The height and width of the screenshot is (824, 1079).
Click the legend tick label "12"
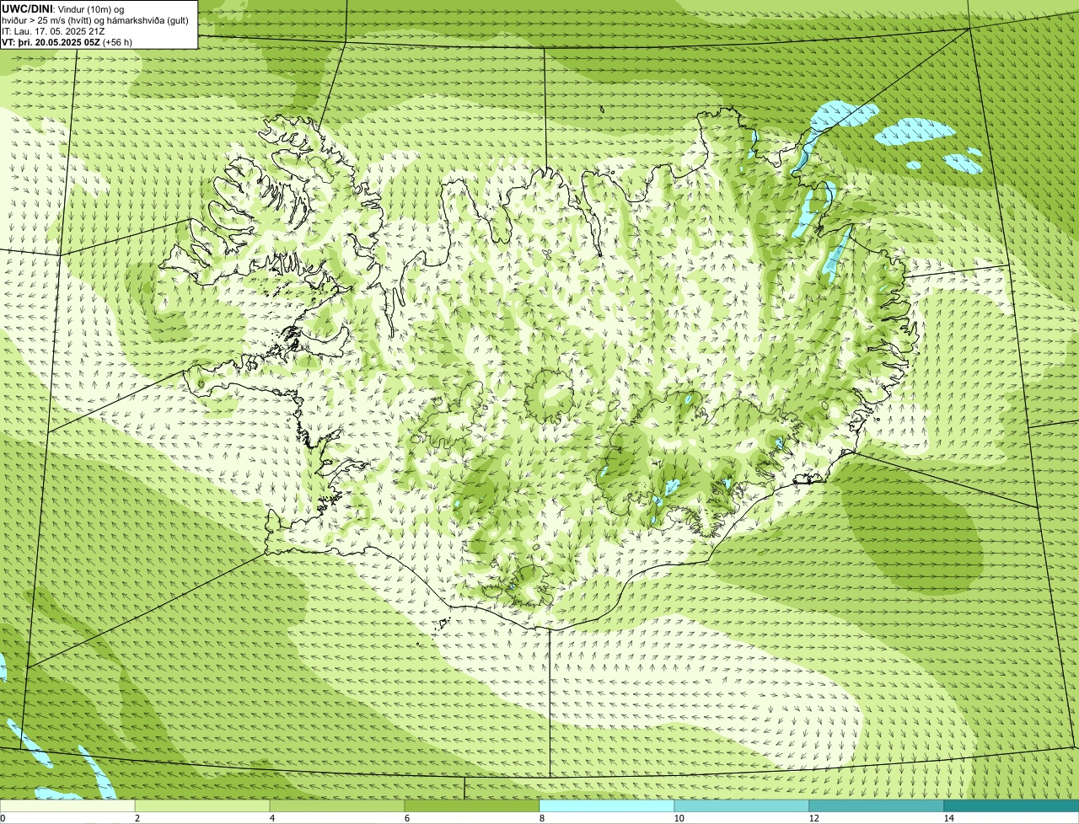813,818
